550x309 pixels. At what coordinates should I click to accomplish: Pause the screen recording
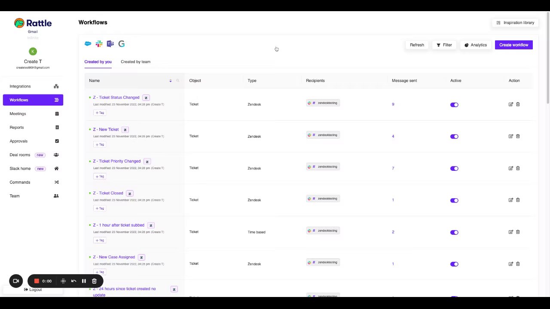pos(84,281)
